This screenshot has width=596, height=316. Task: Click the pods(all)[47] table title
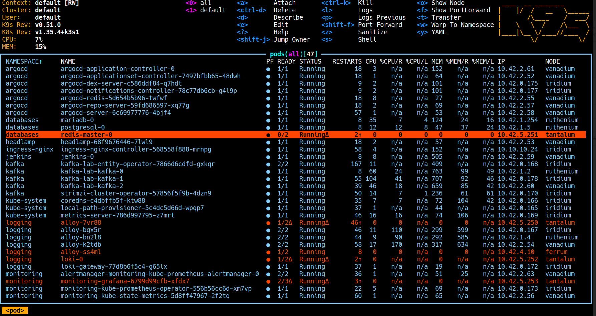294,54
